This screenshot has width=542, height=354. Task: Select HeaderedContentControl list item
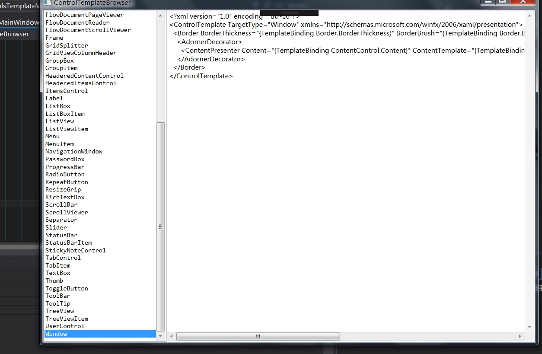(100, 76)
